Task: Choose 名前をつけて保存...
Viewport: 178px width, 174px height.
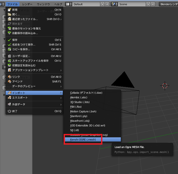Action: [x=34, y=44]
